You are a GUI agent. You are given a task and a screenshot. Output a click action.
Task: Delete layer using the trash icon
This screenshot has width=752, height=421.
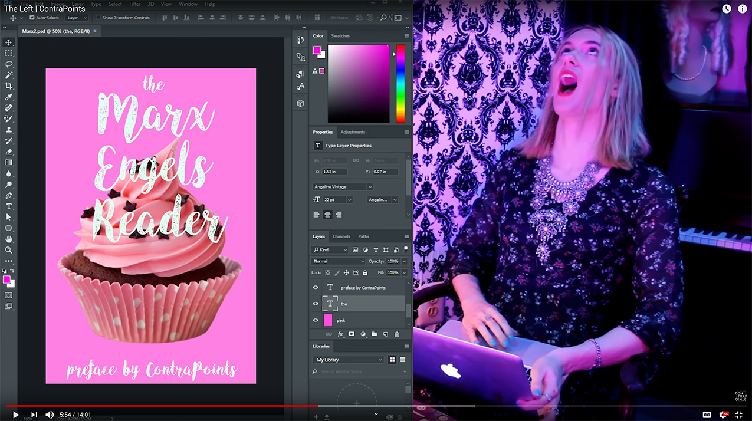(396, 334)
